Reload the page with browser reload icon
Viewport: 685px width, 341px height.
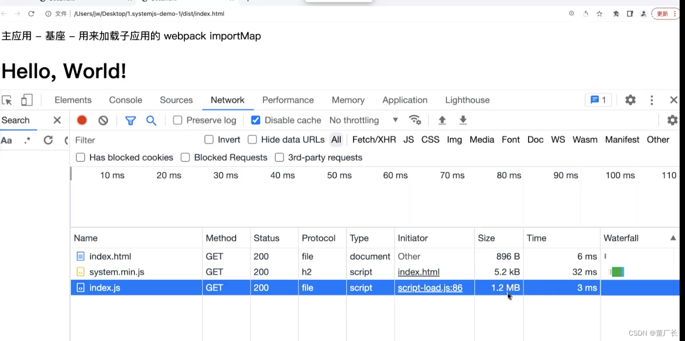tap(31, 14)
